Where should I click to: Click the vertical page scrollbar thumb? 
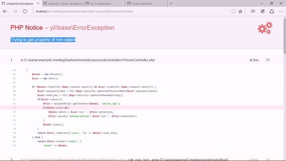click(x=285, y=36)
